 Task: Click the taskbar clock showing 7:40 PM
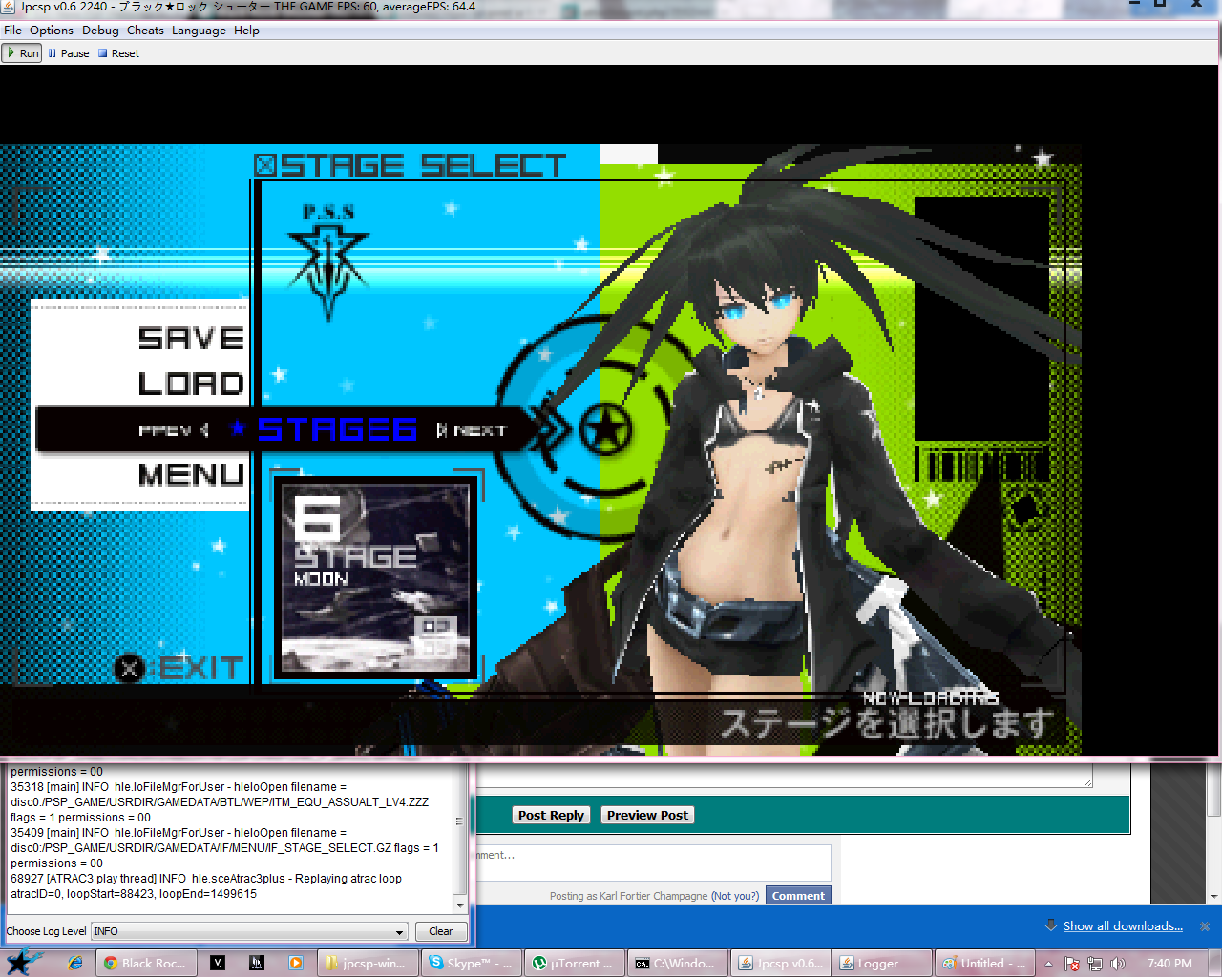[x=1169, y=964]
